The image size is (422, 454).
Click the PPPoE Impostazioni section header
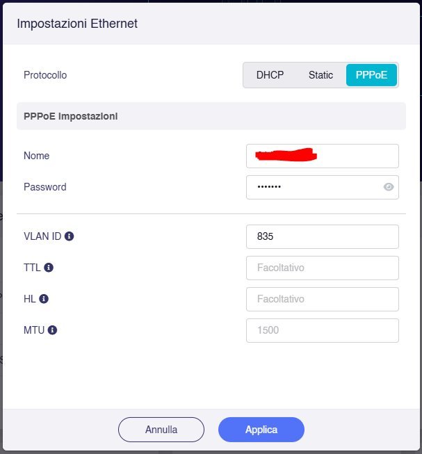[x=211, y=116]
